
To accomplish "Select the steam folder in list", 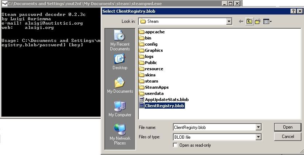I will click(149, 81).
